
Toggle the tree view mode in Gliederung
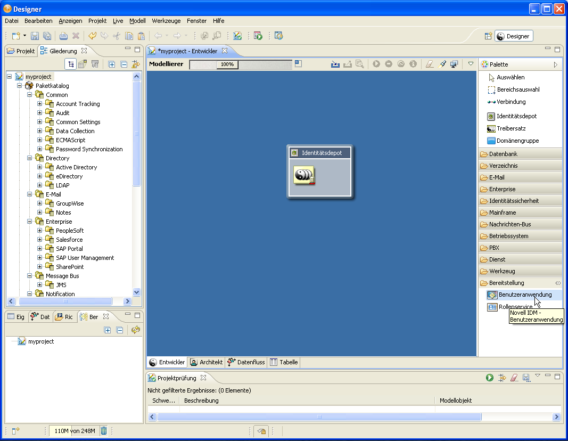click(71, 64)
